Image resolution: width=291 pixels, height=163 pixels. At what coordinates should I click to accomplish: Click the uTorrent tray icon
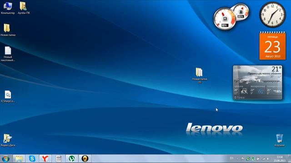tap(253, 159)
